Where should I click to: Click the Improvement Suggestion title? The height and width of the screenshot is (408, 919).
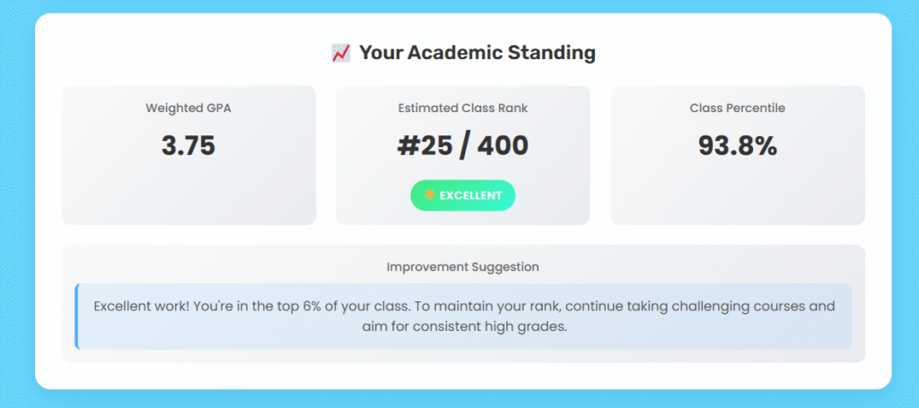click(463, 267)
